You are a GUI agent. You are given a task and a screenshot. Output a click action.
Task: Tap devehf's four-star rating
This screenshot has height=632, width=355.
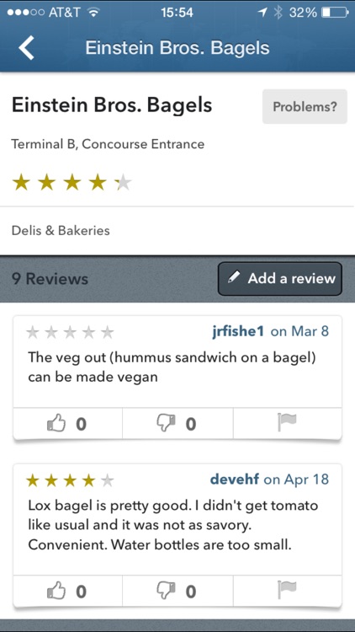coord(70,480)
